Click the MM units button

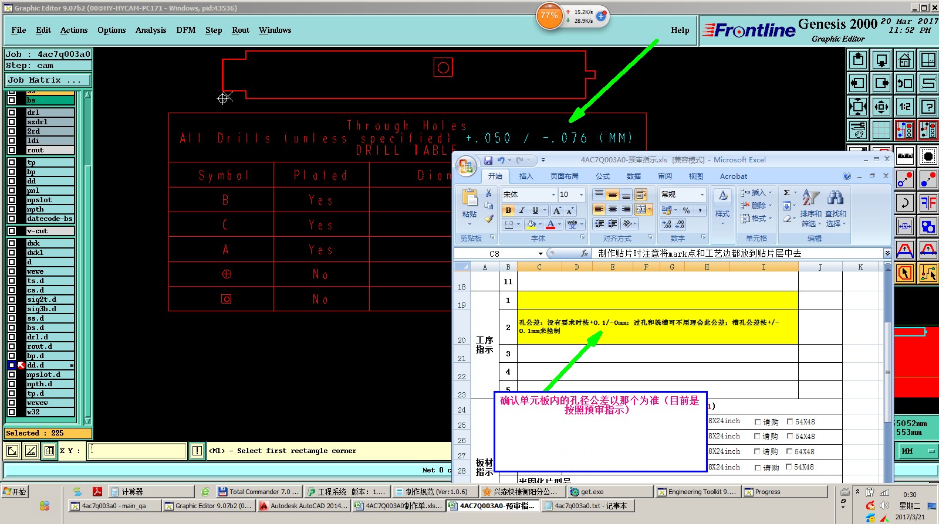tap(917, 451)
